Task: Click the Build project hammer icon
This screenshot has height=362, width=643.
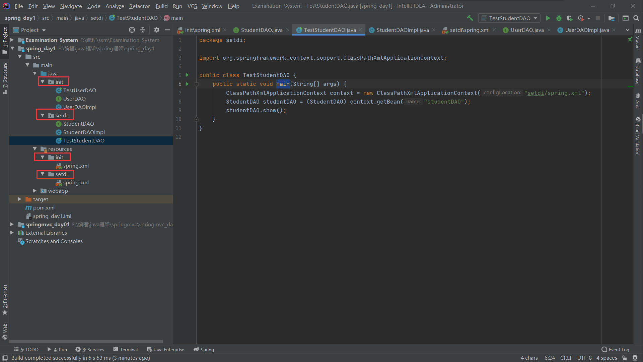Action: point(470,18)
